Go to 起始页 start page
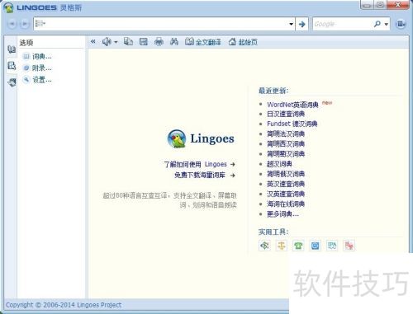Image resolution: width=413 pixels, height=314 pixels. tap(243, 42)
